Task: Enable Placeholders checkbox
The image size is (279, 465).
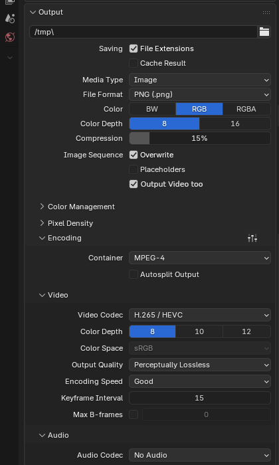Action: click(x=134, y=169)
